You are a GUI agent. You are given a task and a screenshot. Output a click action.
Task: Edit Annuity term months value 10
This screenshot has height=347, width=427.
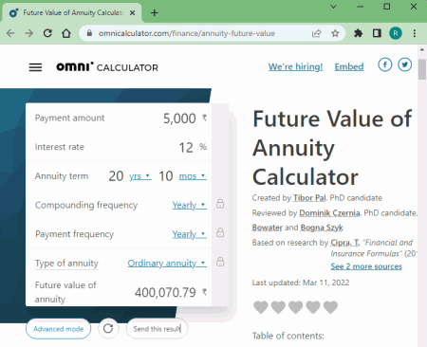165,176
